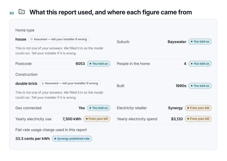Click the 'Synergy published rate' badge

[x=72, y=139]
